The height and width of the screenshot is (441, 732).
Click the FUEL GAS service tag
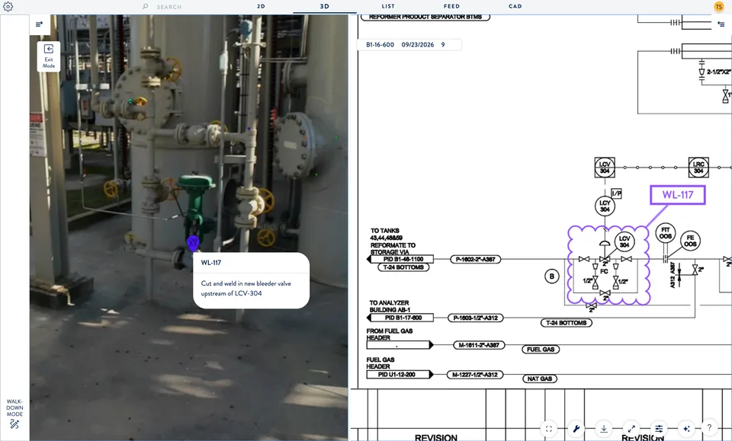541,349
